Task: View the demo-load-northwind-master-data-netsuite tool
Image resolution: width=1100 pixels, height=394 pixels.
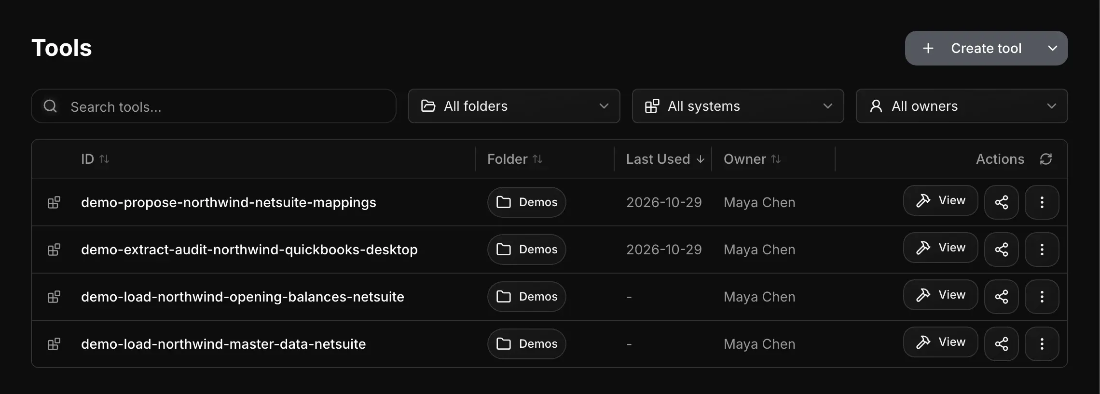Action: (941, 342)
